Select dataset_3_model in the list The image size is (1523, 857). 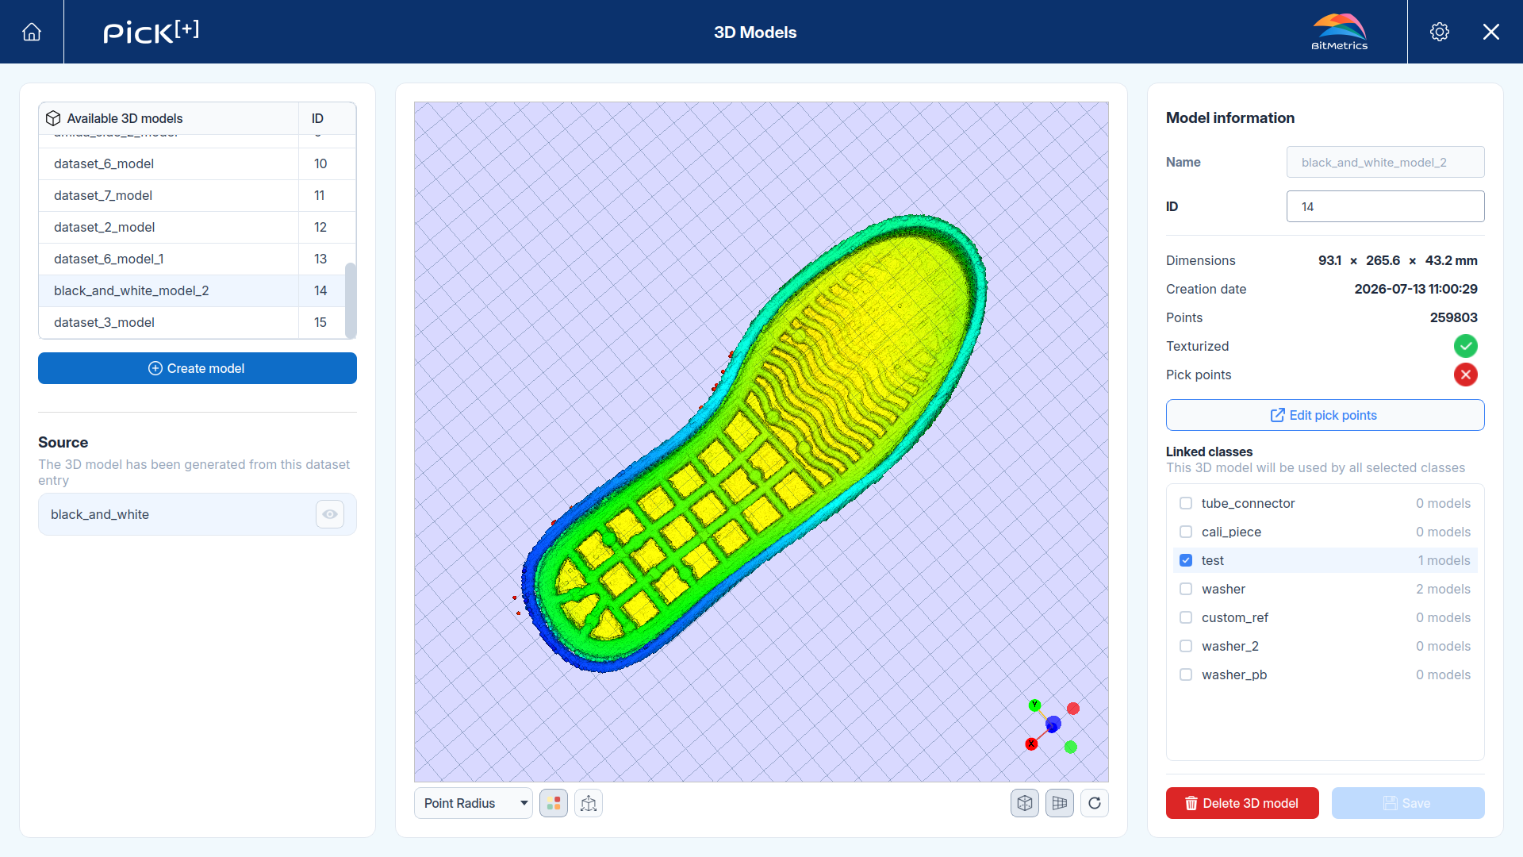pyautogui.click(x=197, y=322)
